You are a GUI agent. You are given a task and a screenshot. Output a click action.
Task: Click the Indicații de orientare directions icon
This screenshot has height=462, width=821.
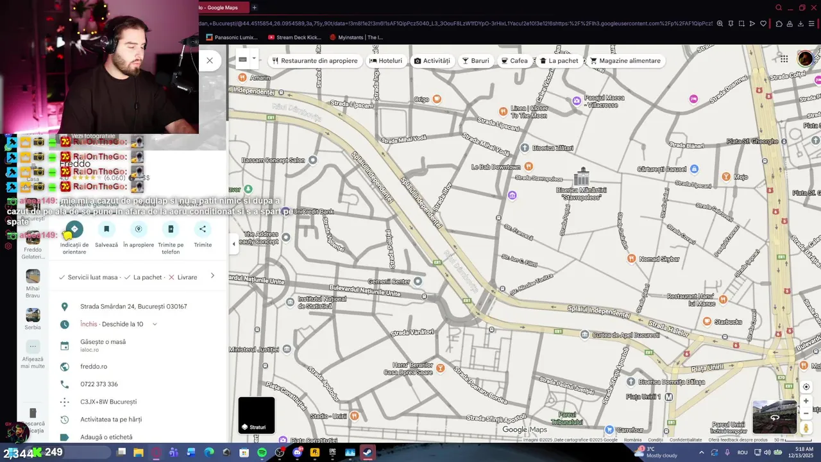[74, 229]
